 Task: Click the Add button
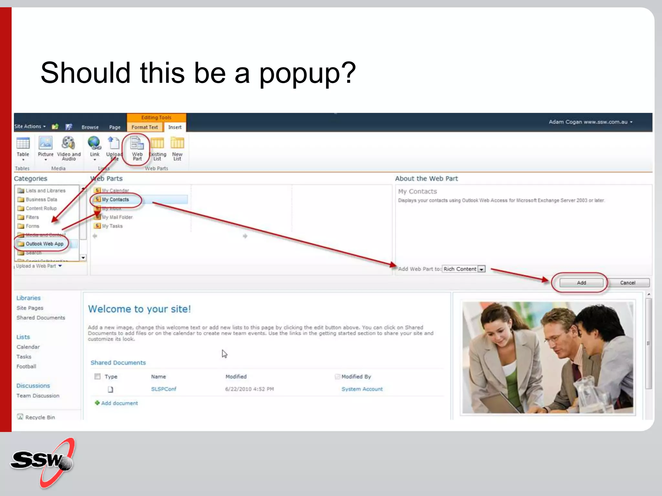click(x=581, y=283)
